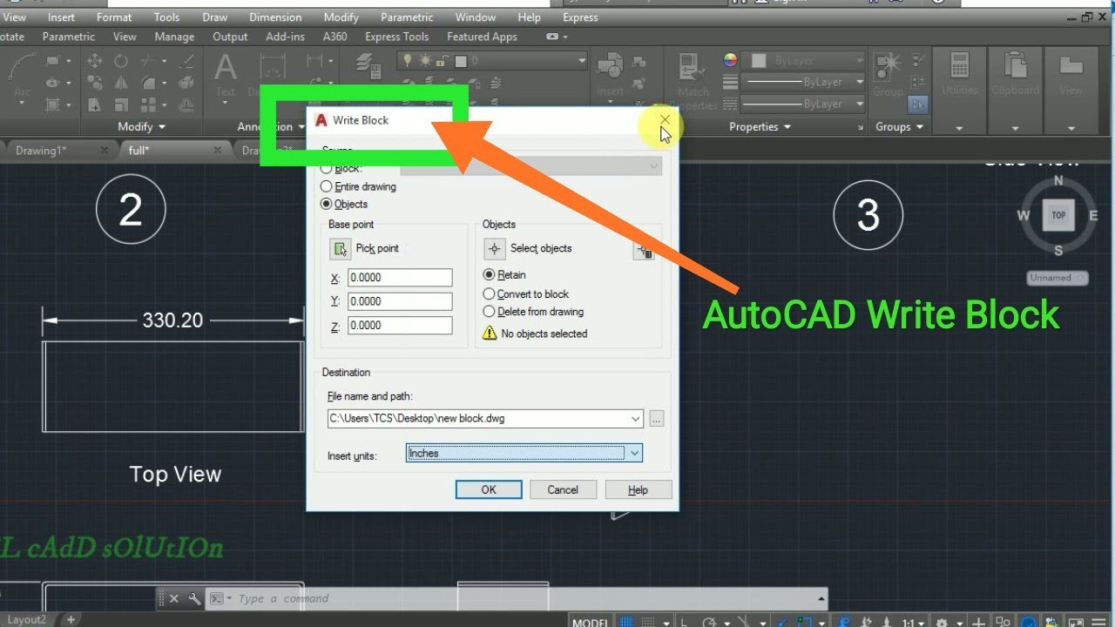Click OK in Write Block dialog

(489, 489)
